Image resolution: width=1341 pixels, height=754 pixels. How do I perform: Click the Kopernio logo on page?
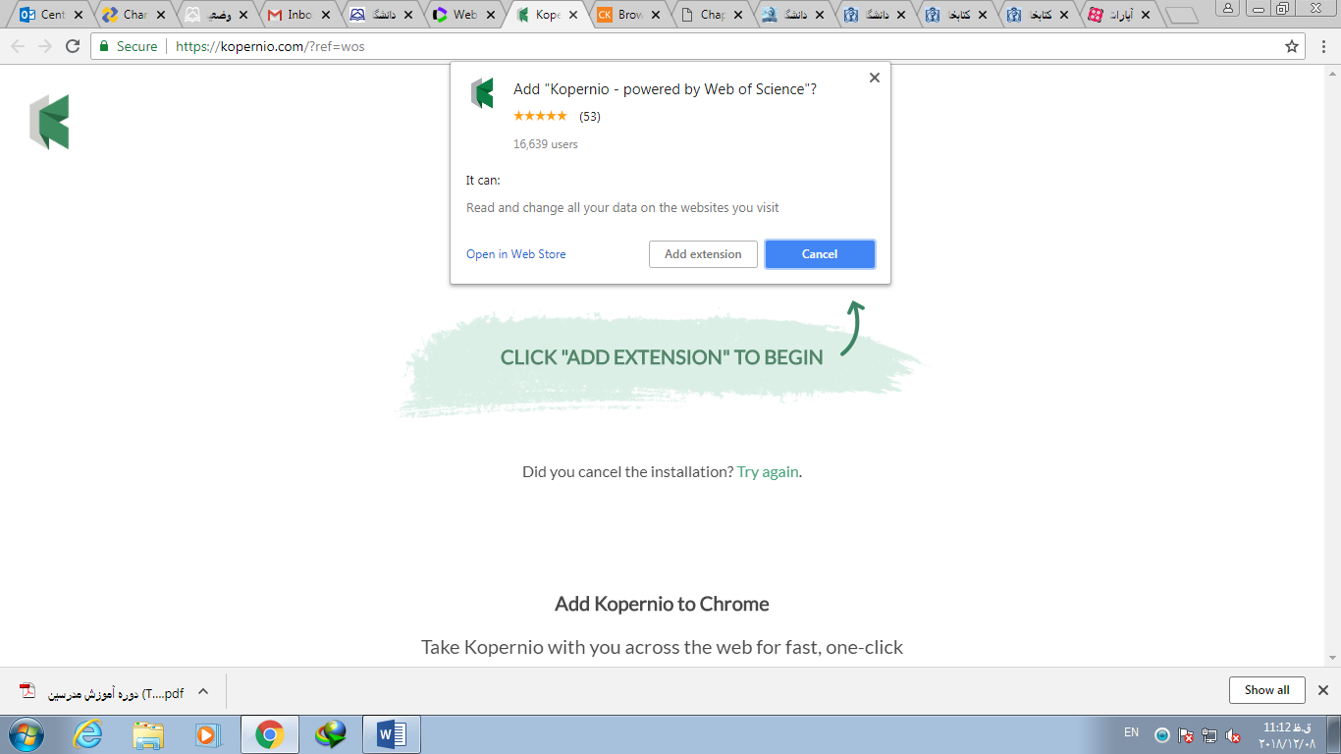[x=49, y=123]
